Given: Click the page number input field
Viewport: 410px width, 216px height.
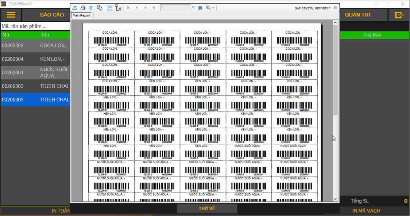Looking at the screenshot, I should (175, 8).
